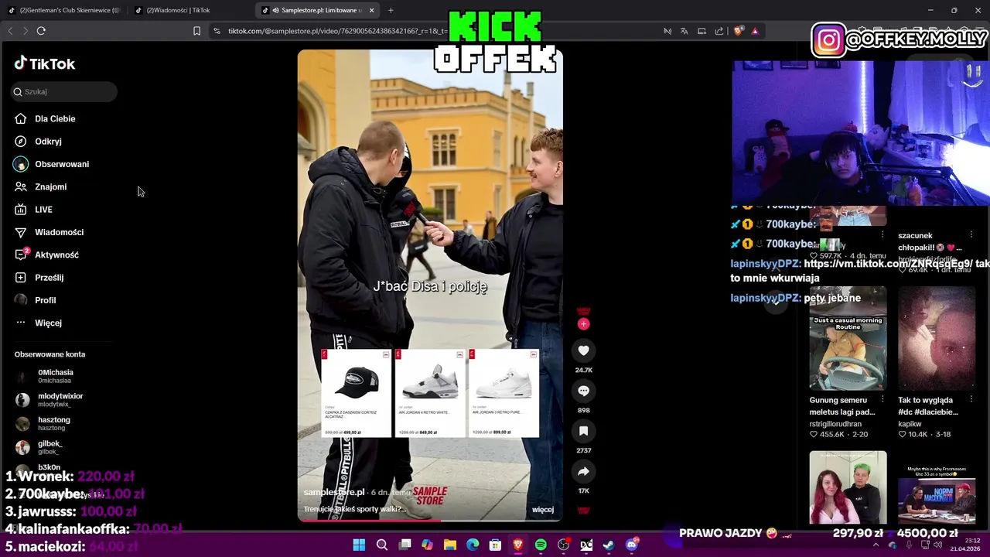Open Windows taskbar search

pos(381,545)
